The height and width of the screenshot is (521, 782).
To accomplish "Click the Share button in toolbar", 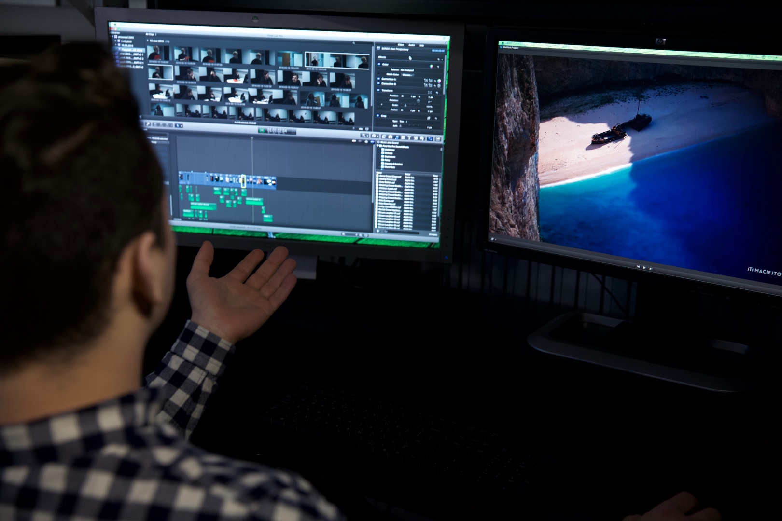I will pos(438,139).
